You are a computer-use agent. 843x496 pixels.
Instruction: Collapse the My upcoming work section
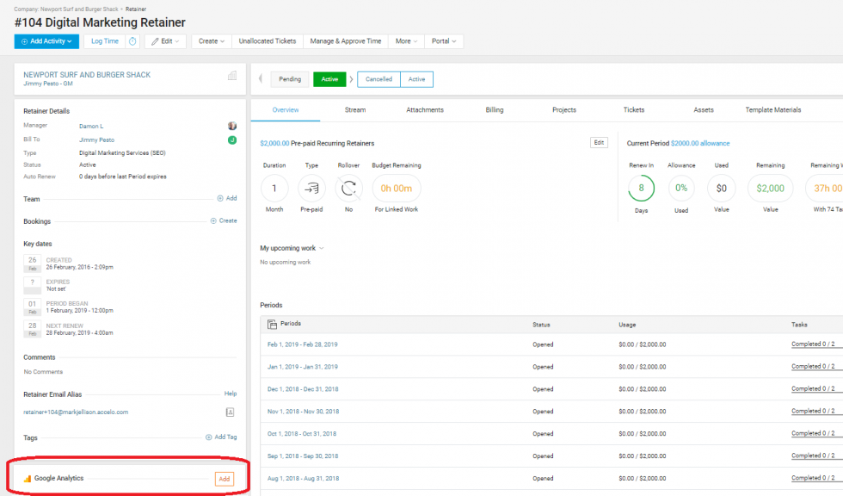tap(322, 248)
